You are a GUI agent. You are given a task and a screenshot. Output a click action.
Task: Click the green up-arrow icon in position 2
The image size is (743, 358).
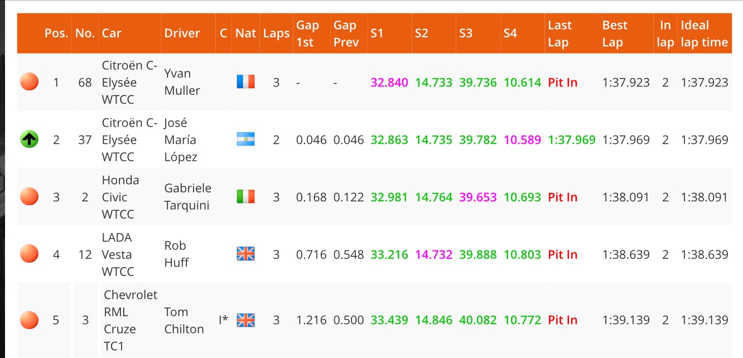pyautogui.click(x=29, y=140)
